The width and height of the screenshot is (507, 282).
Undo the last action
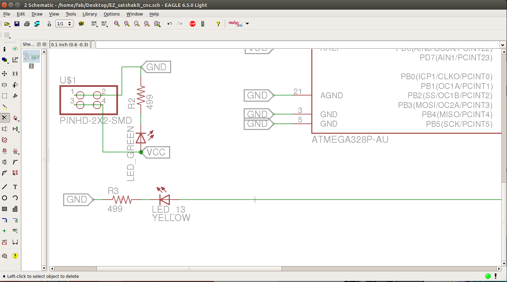[170, 24]
